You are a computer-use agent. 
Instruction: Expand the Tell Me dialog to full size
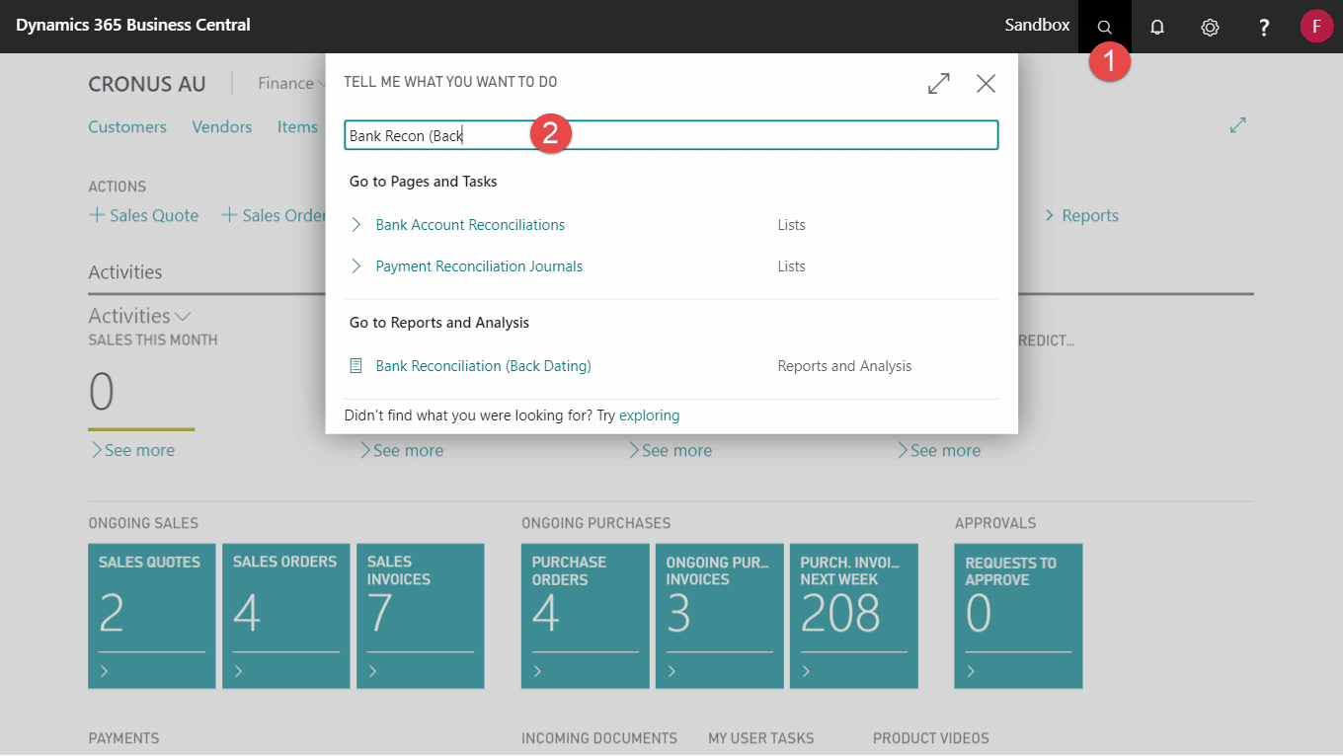(938, 84)
